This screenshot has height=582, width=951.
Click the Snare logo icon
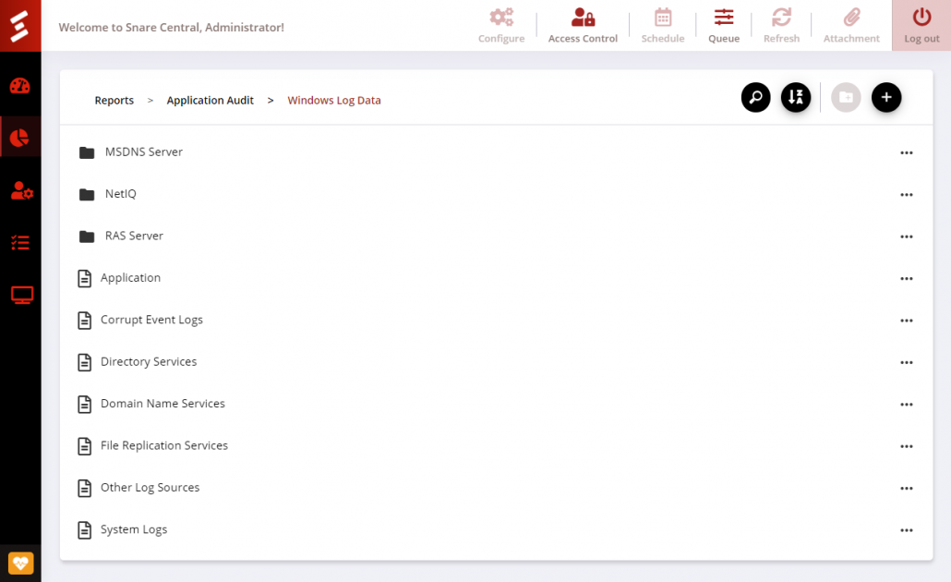(20, 26)
